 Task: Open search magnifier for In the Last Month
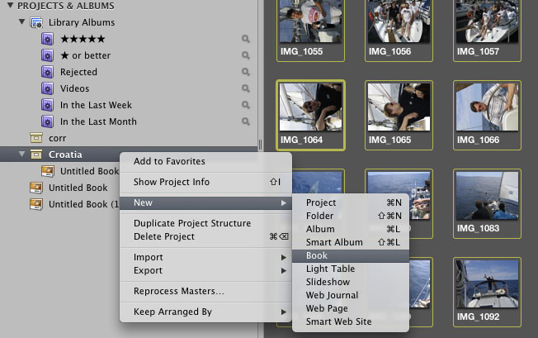coord(246,121)
